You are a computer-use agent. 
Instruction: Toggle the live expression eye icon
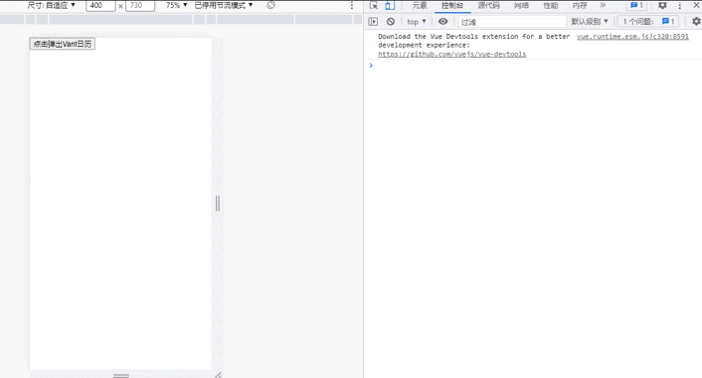442,22
